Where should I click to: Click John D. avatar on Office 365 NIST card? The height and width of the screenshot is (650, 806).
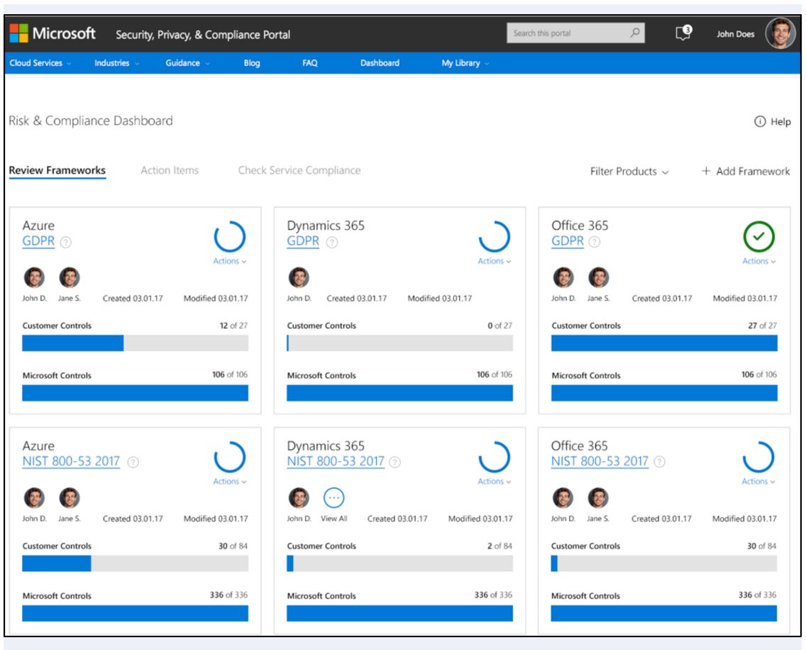click(563, 497)
